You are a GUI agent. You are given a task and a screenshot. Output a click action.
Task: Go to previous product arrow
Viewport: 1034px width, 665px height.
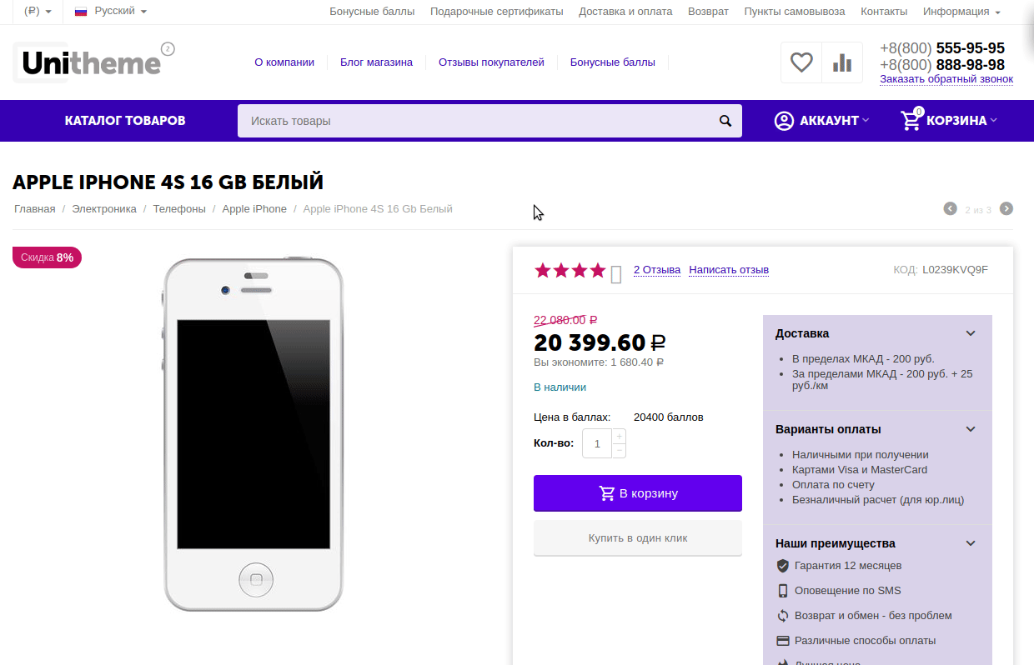[950, 208]
